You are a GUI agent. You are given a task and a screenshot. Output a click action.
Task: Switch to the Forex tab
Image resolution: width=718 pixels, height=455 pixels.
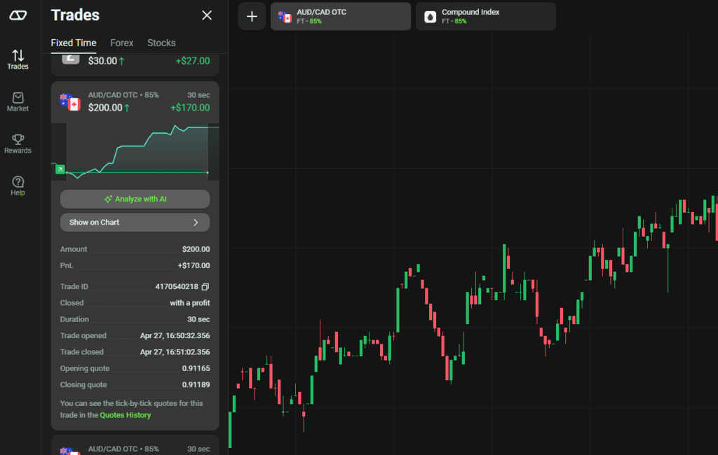pos(122,43)
